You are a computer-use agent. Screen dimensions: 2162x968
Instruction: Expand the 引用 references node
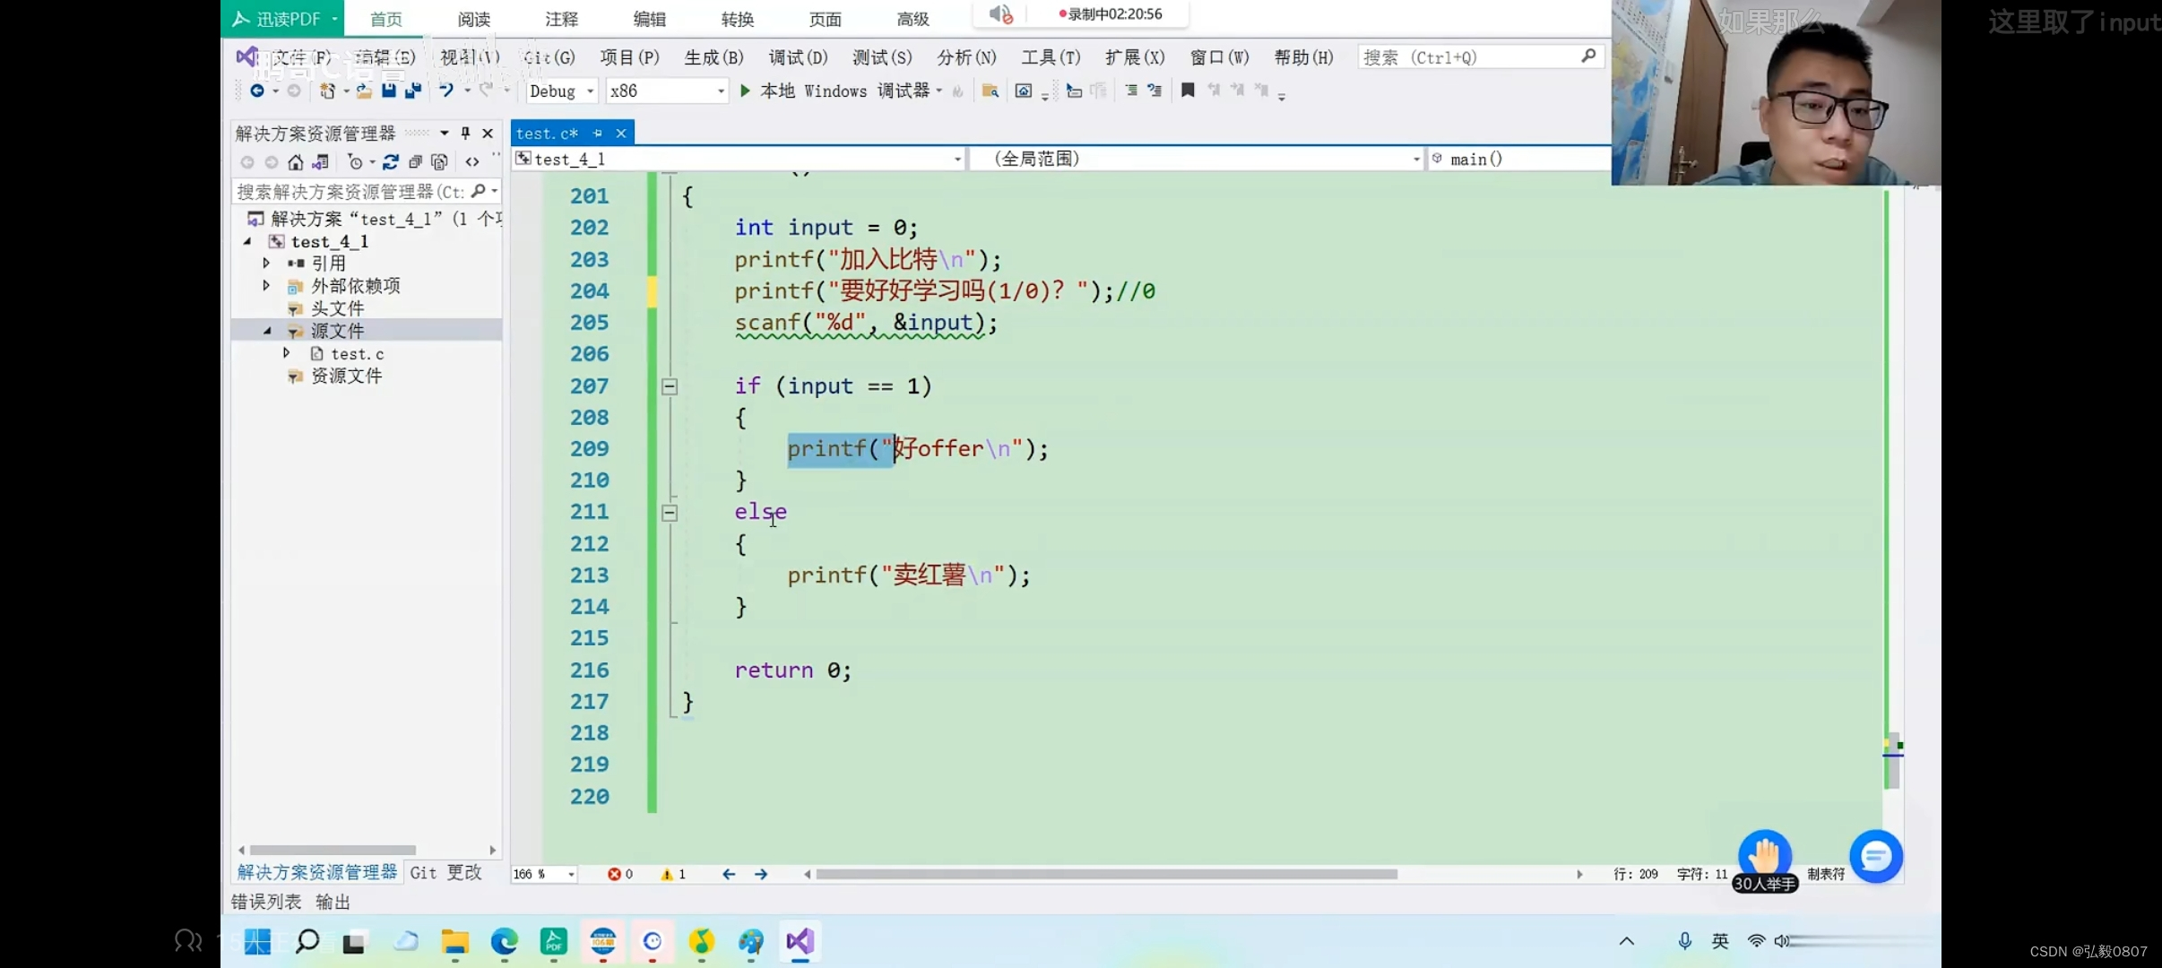coord(266,263)
